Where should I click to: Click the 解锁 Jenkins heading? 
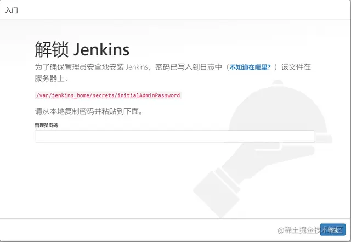(82, 49)
